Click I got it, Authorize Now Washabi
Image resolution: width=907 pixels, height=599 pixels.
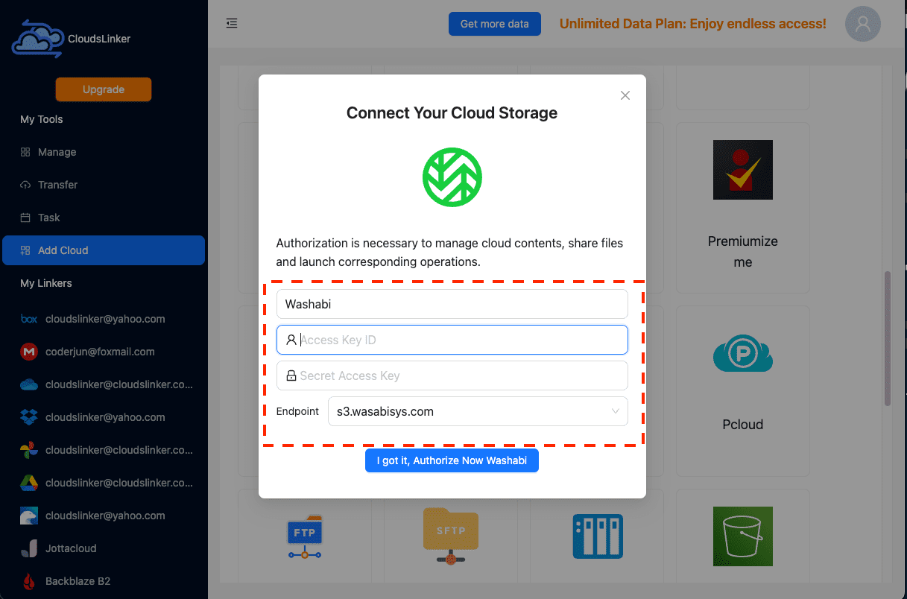[452, 460]
